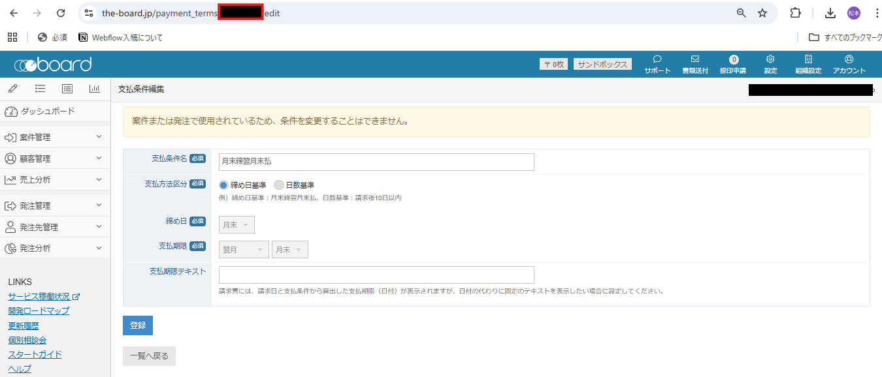Viewport: 882px width, 377px height.
Task: Open the すべてのブックマーク folder
Action: coord(844,37)
